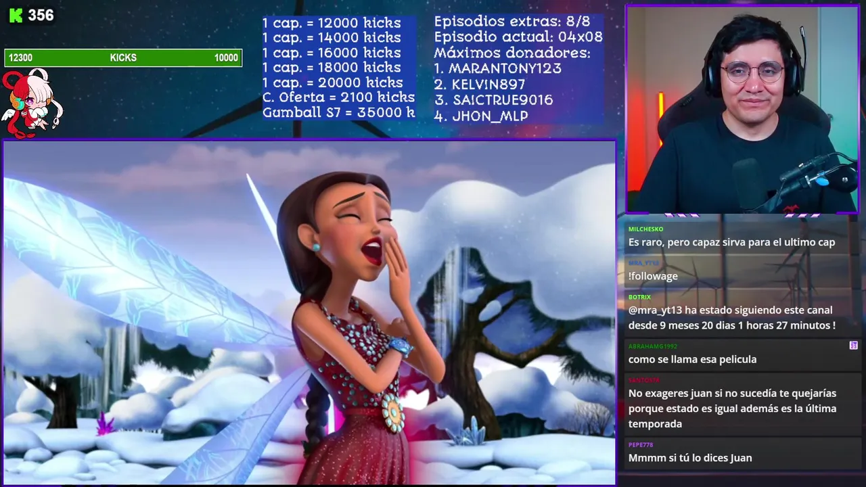Click the purple badge beside ABRAHAMG1992's message
The height and width of the screenshot is (487, 866).
[x=853, y=346]
